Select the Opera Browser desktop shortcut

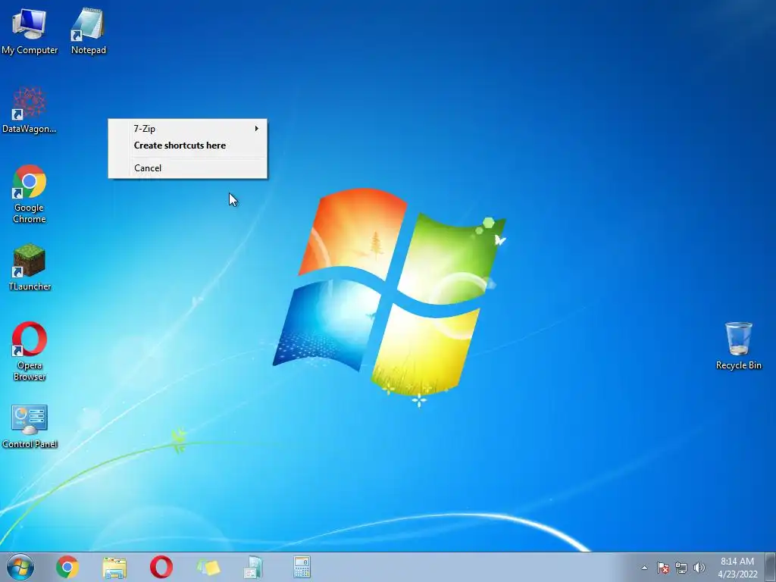pos(30,352)
